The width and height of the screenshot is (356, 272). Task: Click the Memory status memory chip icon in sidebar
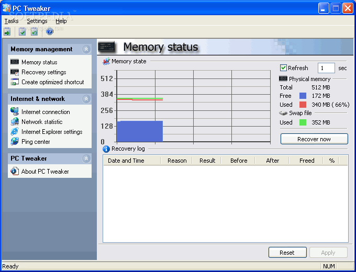(x=15, y=62)
